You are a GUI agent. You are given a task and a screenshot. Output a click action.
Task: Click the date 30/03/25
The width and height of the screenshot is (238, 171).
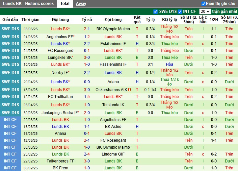point(30,113)
